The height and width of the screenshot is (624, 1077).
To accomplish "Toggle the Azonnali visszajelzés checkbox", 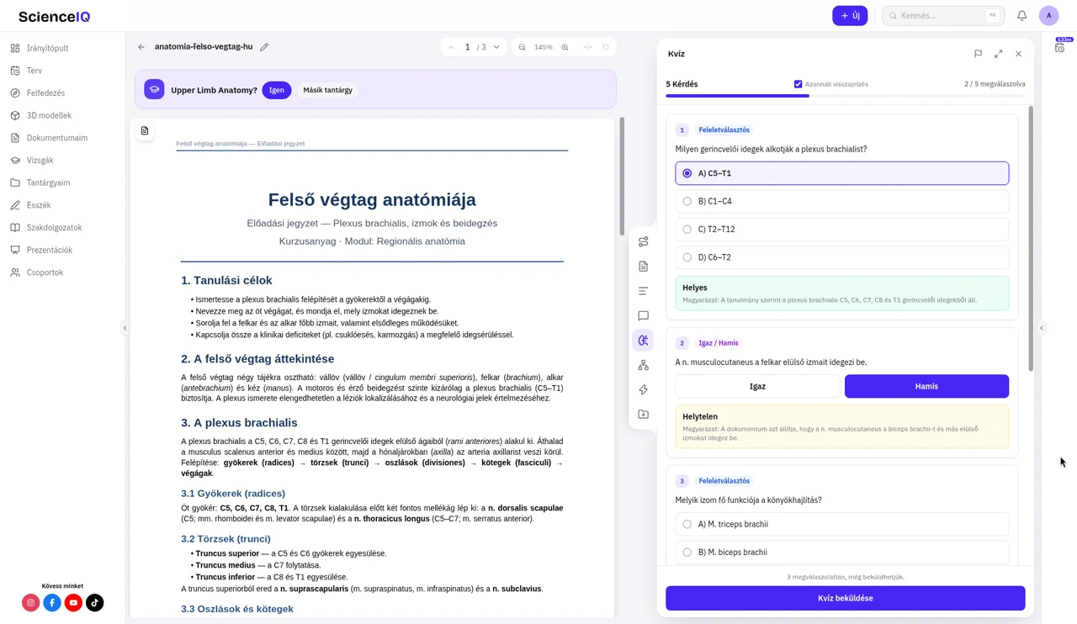I will tap(798, 84).
